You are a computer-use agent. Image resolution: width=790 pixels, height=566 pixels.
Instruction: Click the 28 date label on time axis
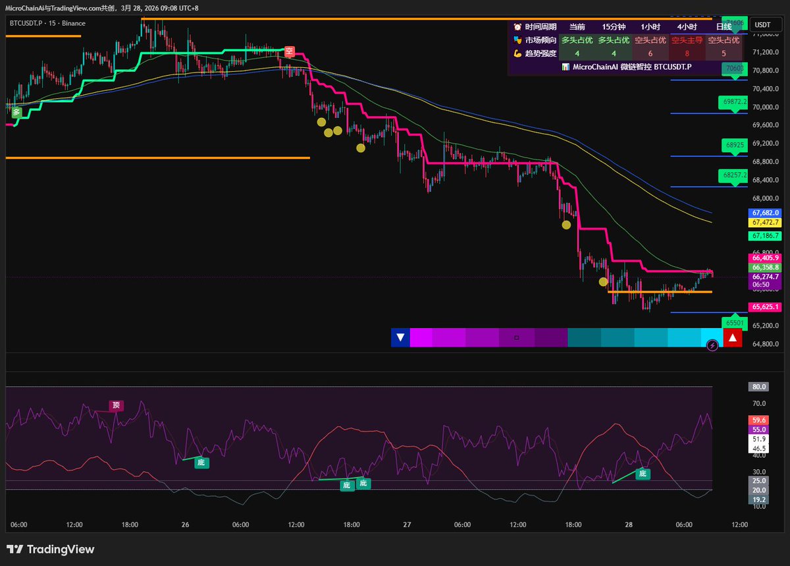tap(629, 525)
